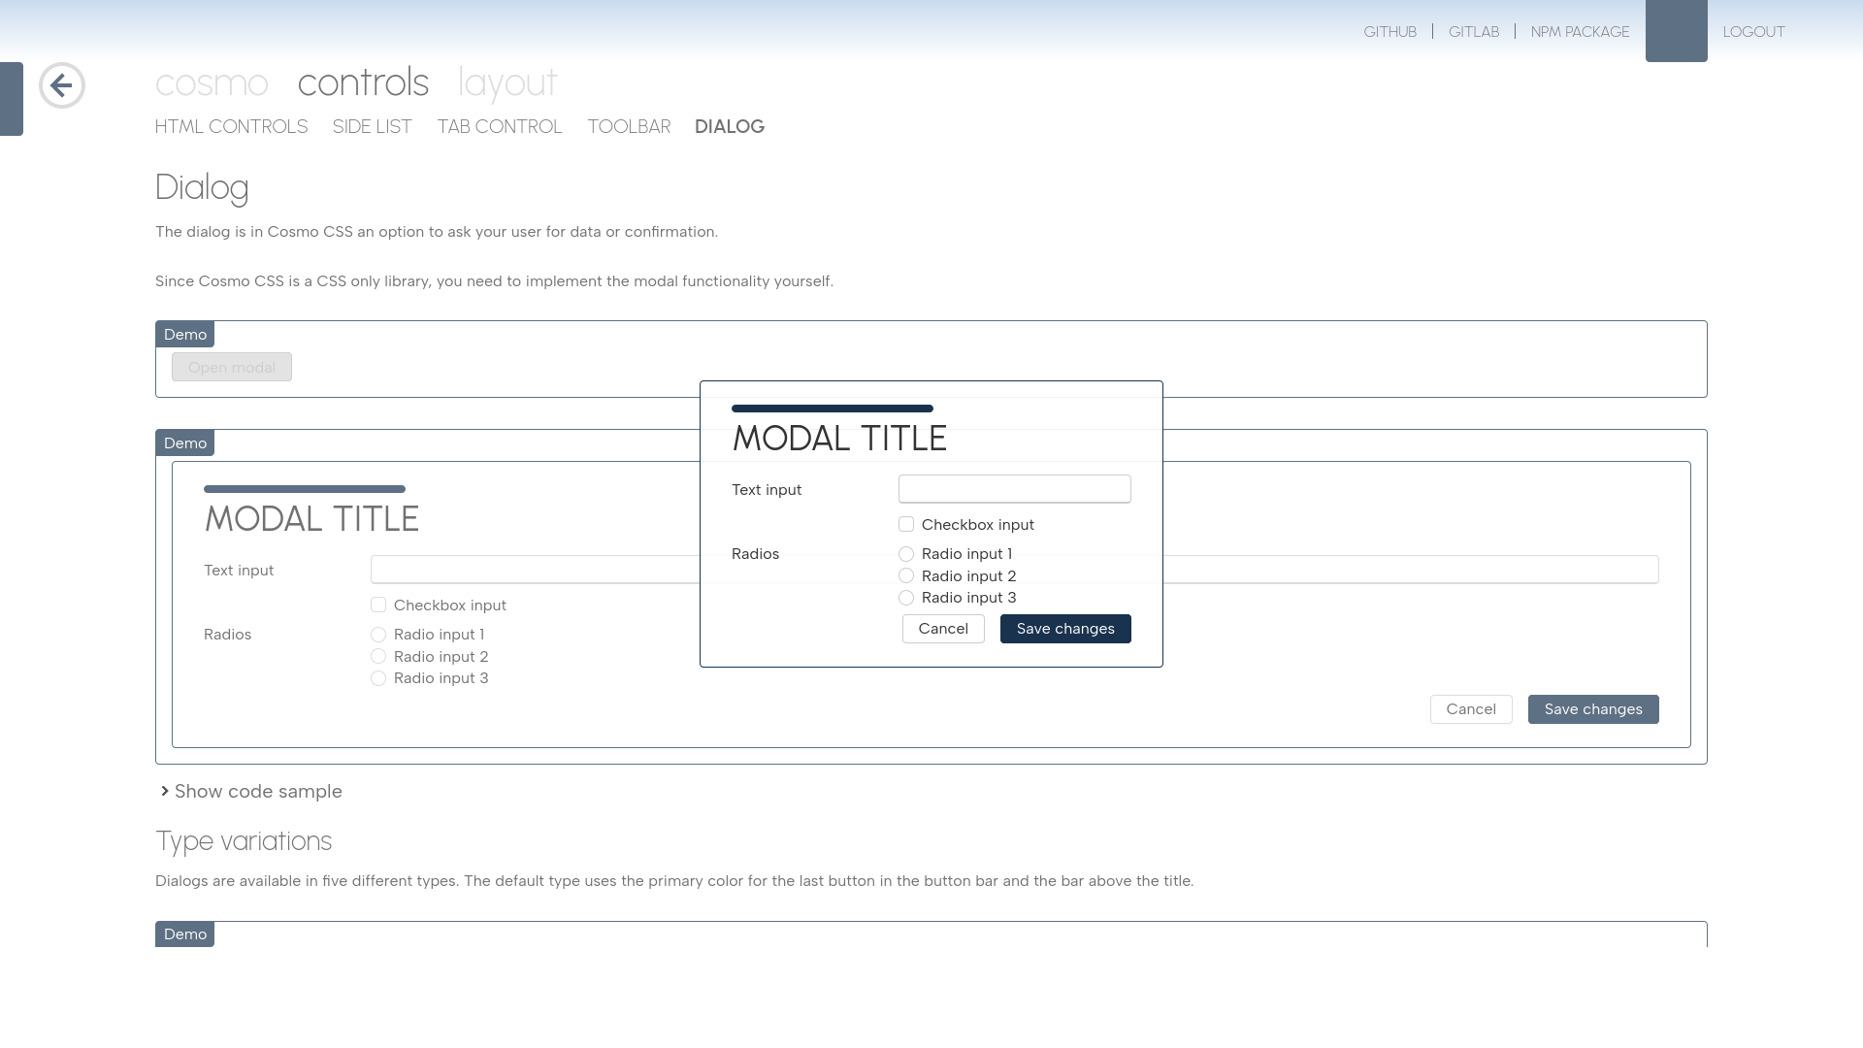This screenshot has height=1048, width=1863.
Task: Click the Open modal button
Action: pyautogui.click(x=232, y=367)
